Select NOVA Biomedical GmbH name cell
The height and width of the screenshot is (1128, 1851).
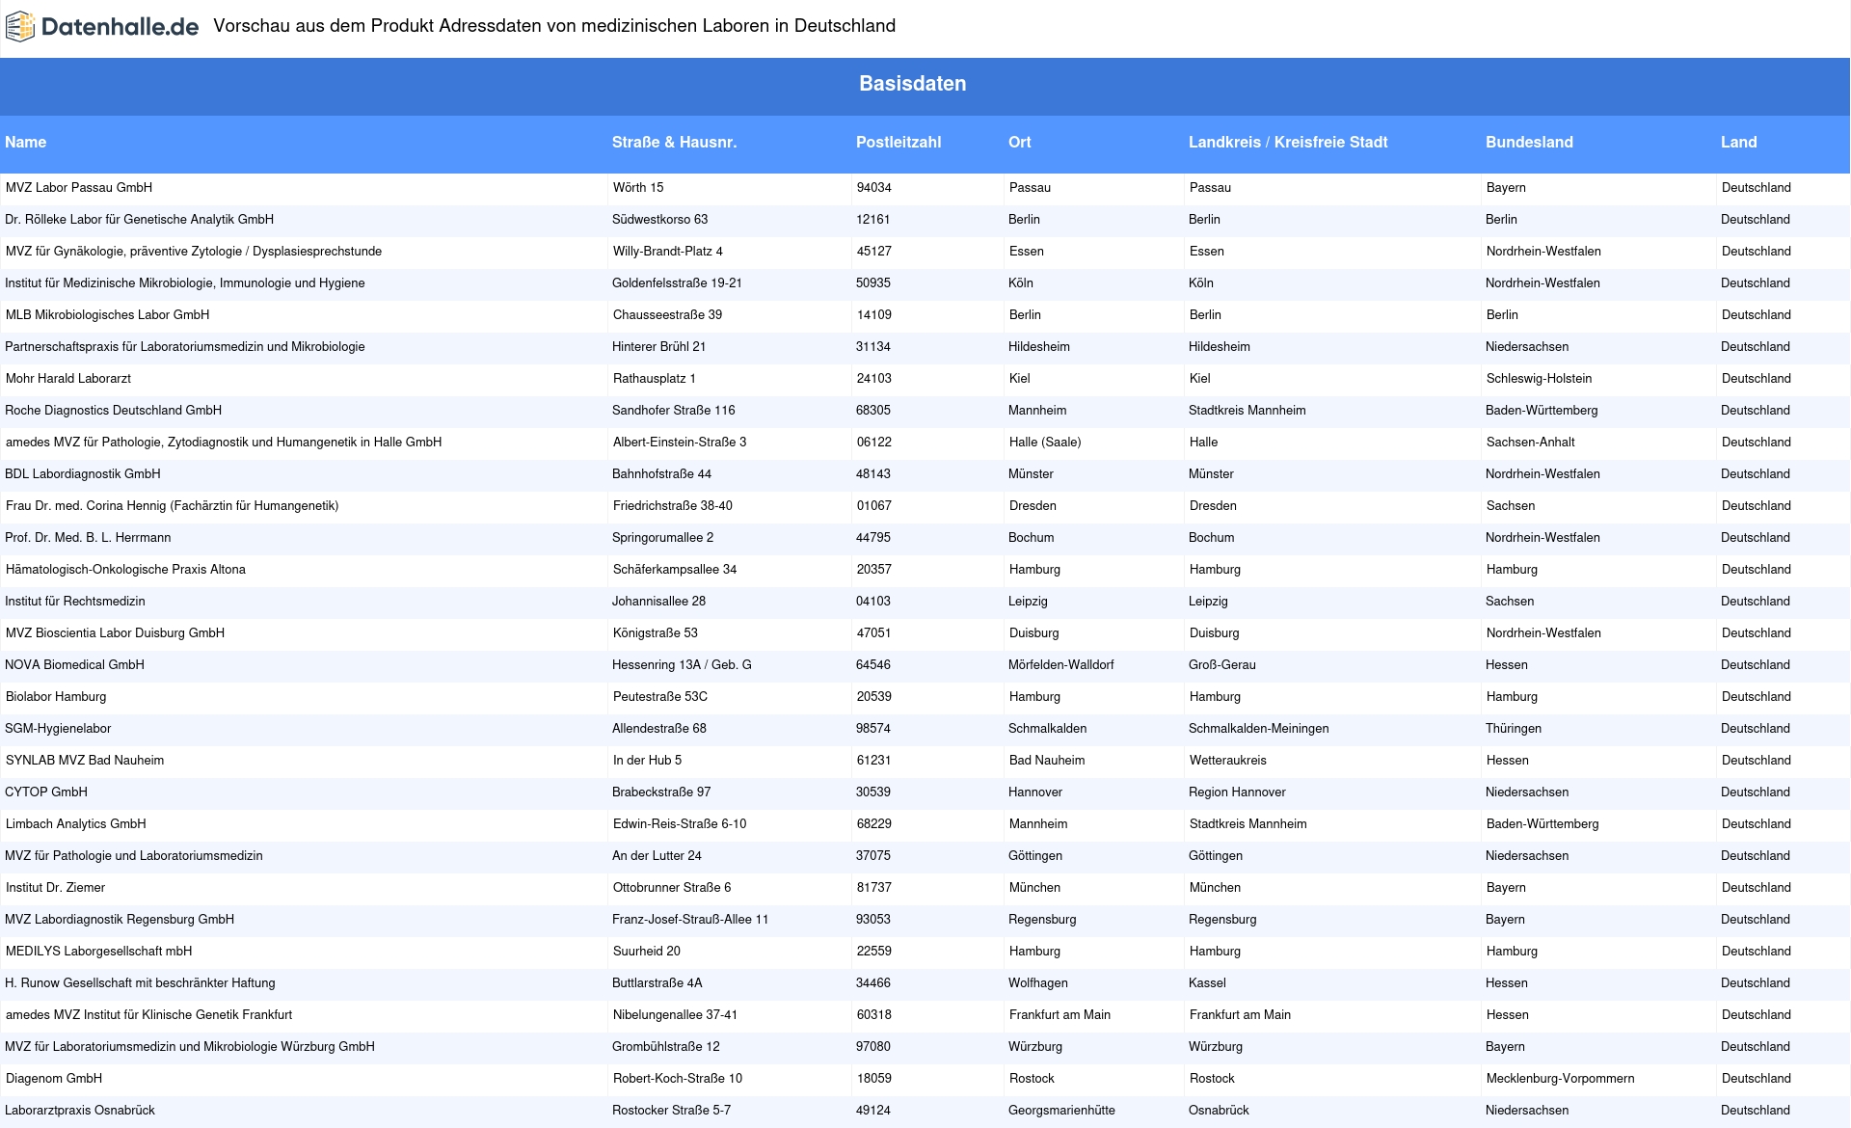[x=75, y=665]
